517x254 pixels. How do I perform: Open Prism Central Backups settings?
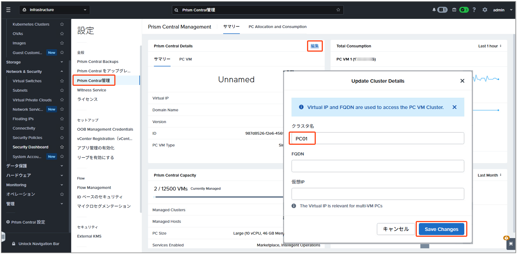point(98,62)
